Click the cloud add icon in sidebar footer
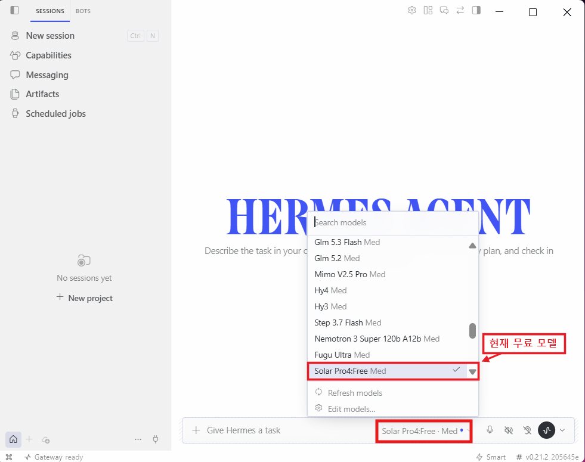Image resolution: width=585 pixels, height=462 pixels. [x=45, y=439]
